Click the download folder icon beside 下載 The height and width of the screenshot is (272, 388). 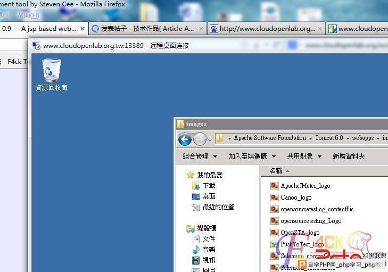(196, 186)
